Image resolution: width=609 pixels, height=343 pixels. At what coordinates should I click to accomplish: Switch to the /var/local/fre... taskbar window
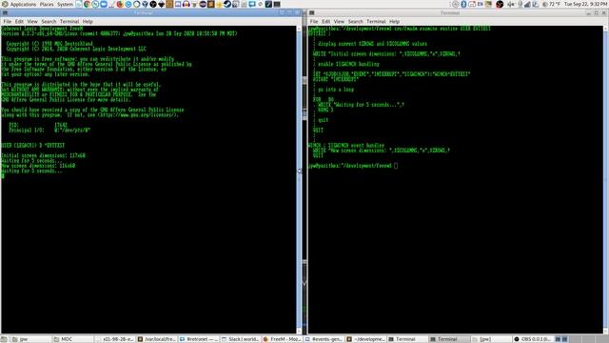(x=156, y=339)
